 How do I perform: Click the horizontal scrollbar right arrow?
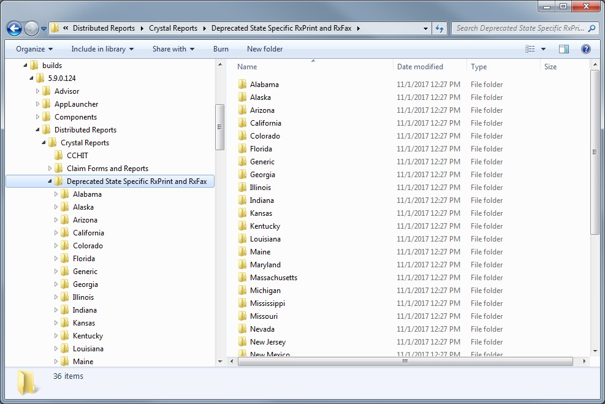point(583,362)
